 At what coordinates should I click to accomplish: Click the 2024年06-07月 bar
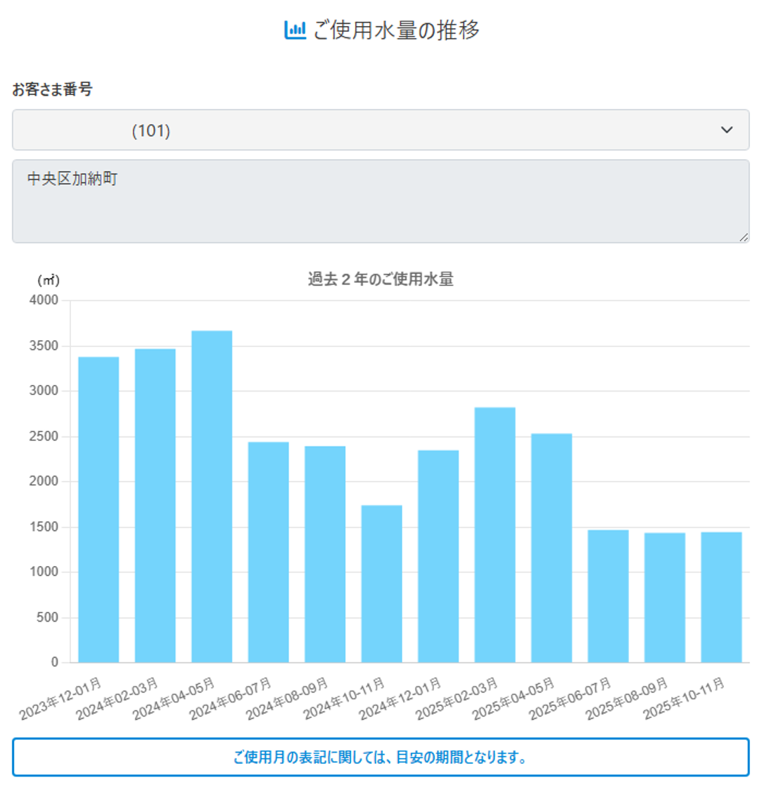[x=269, y=552]
